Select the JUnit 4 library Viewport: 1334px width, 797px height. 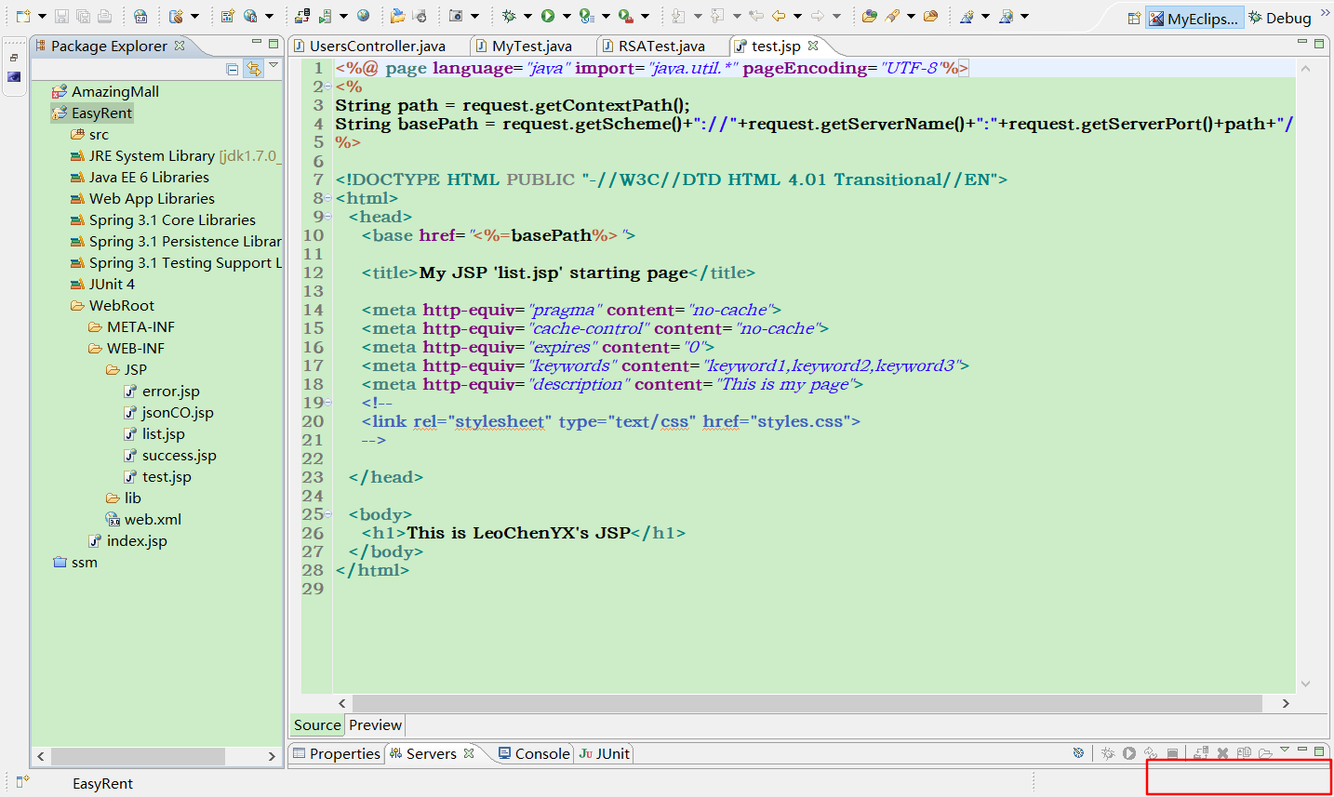(102, 284)
